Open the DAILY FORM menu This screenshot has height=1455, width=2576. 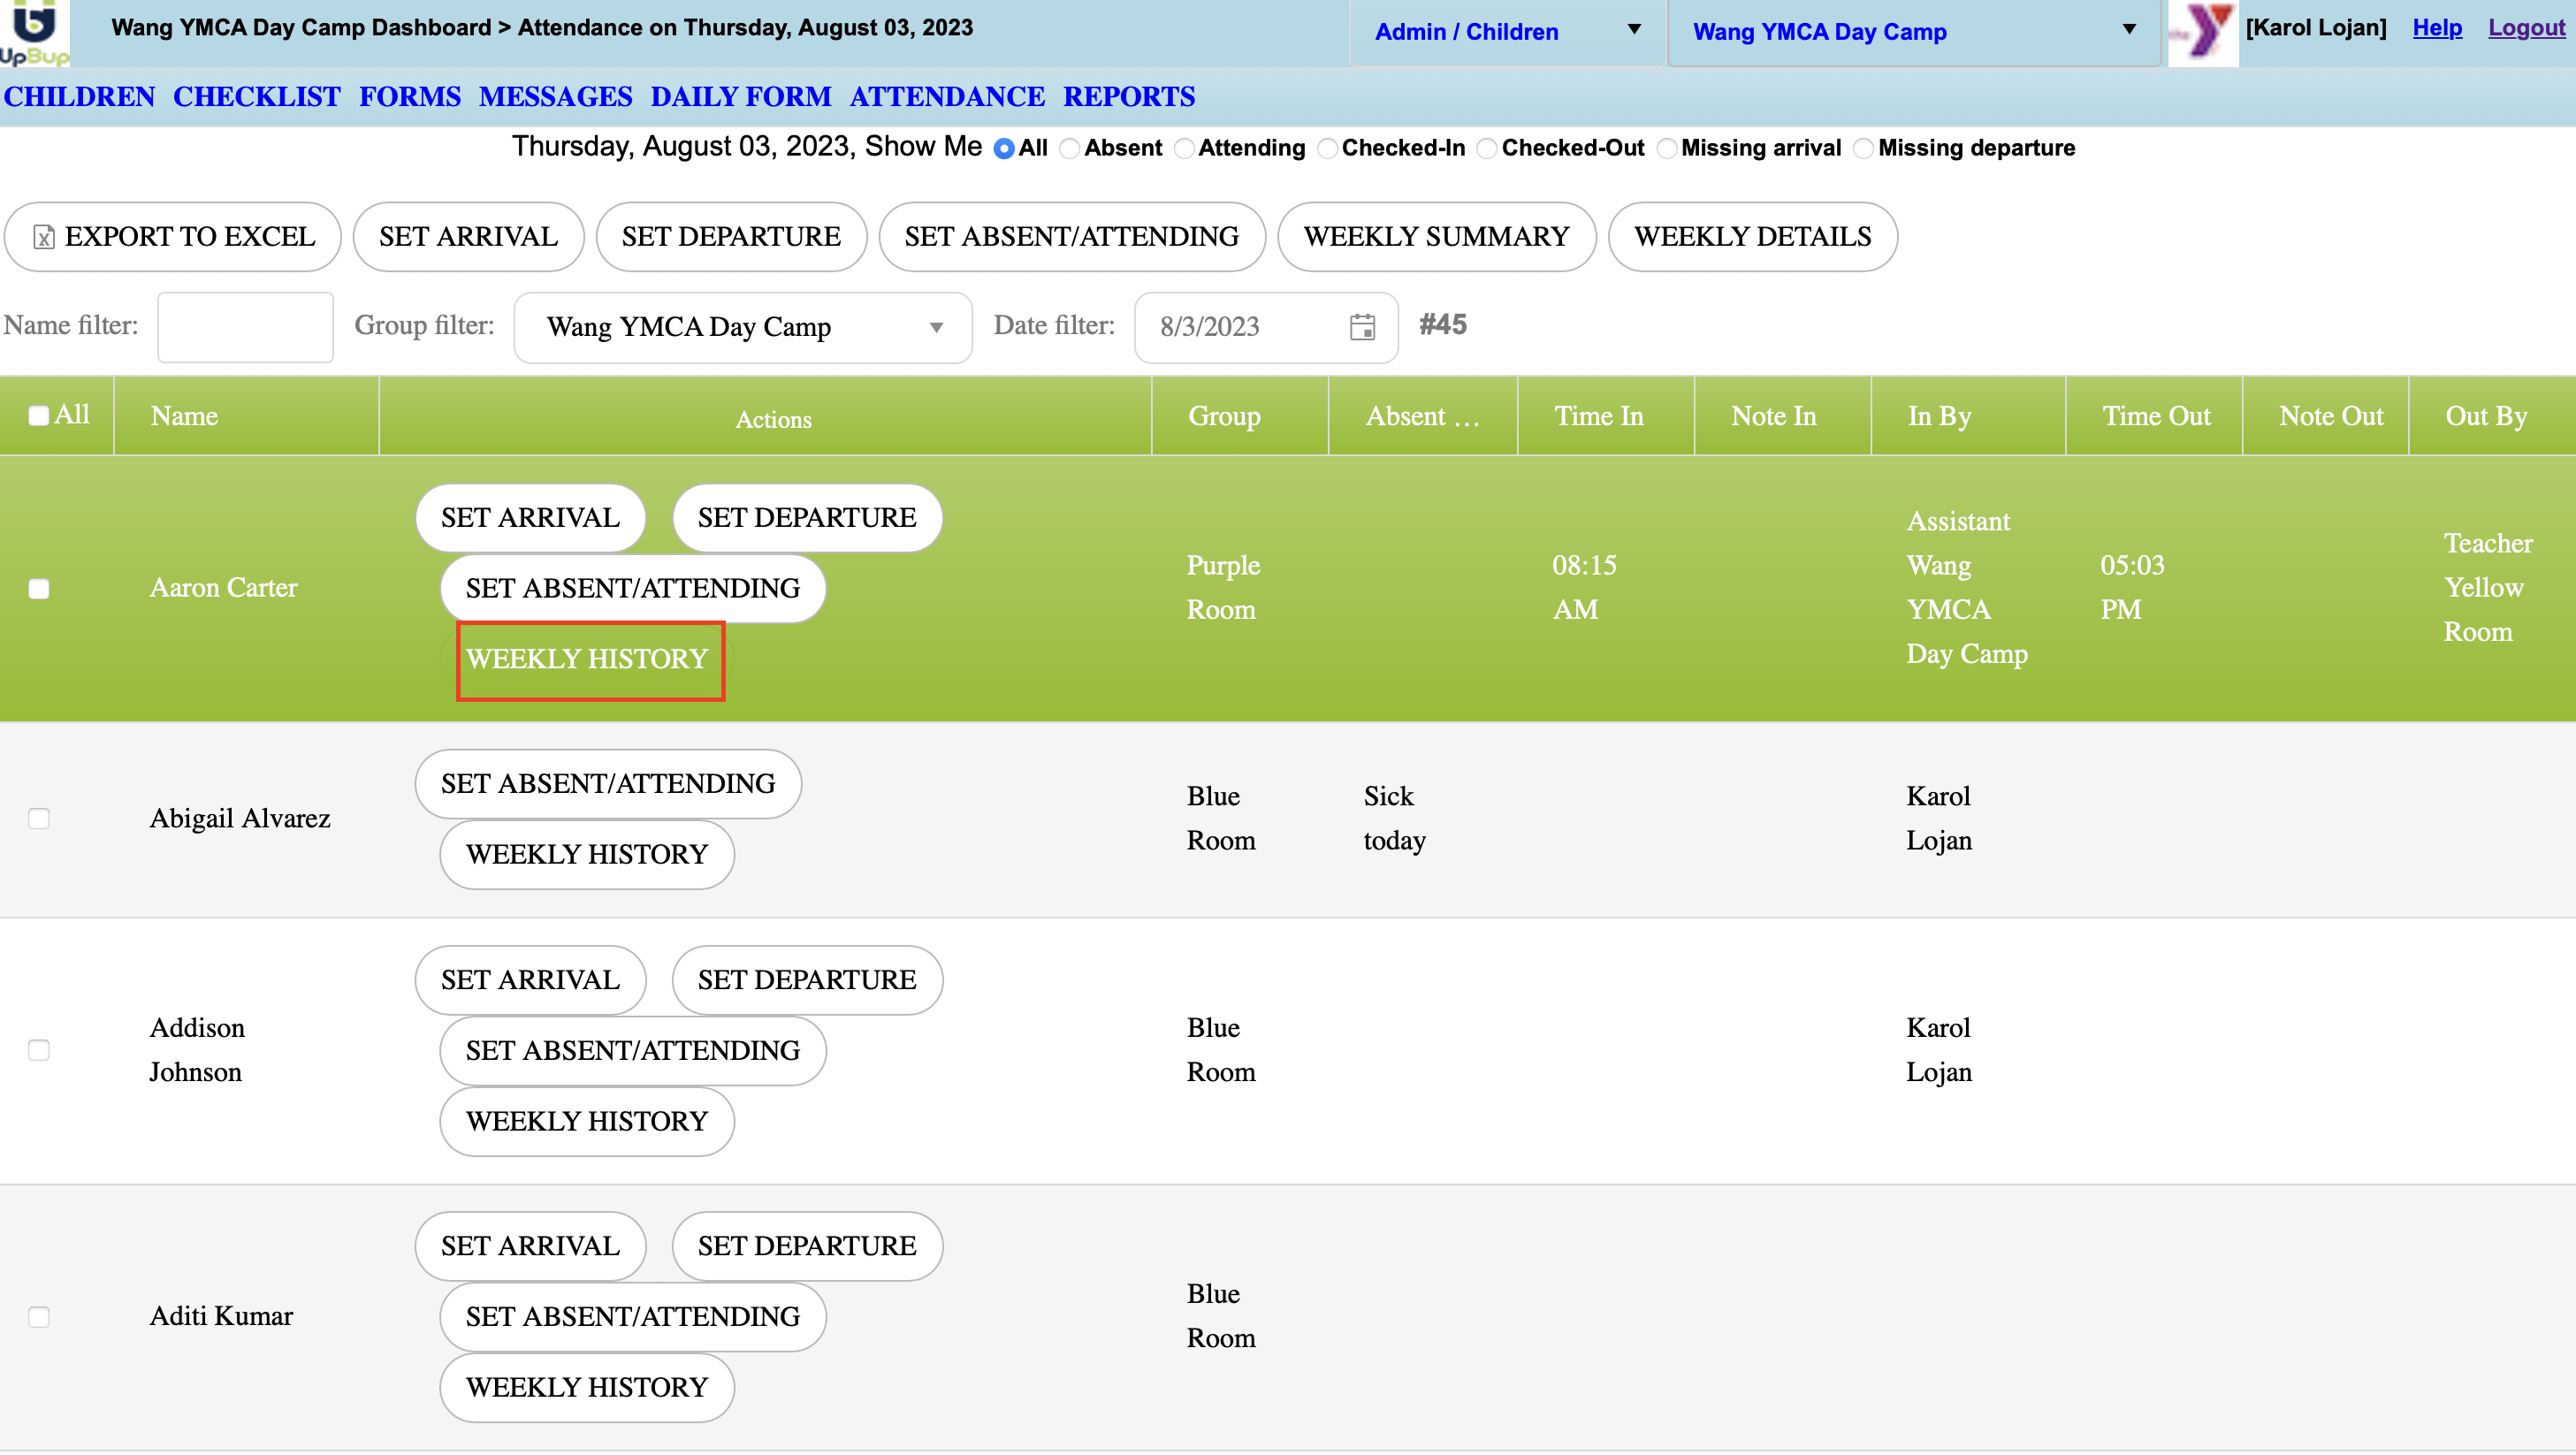(740, 97)
